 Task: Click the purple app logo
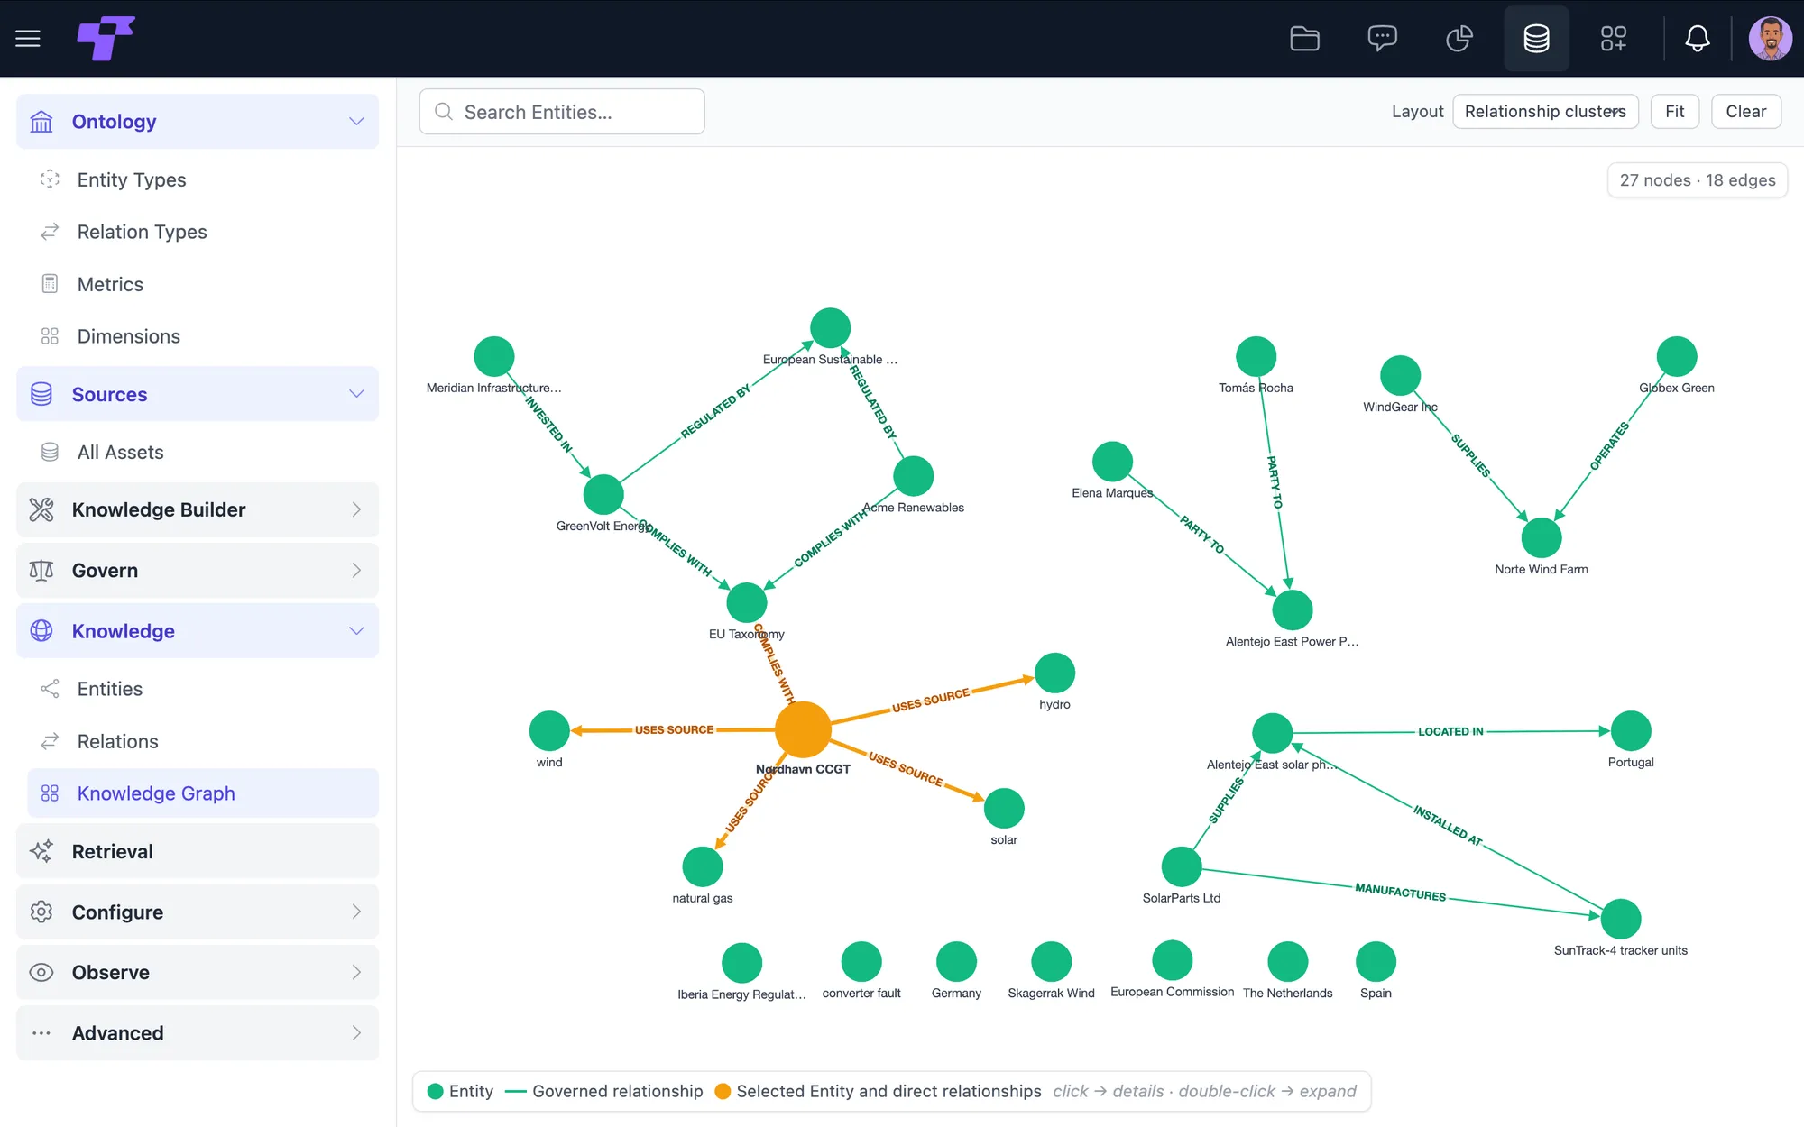[x=106, y=38]
